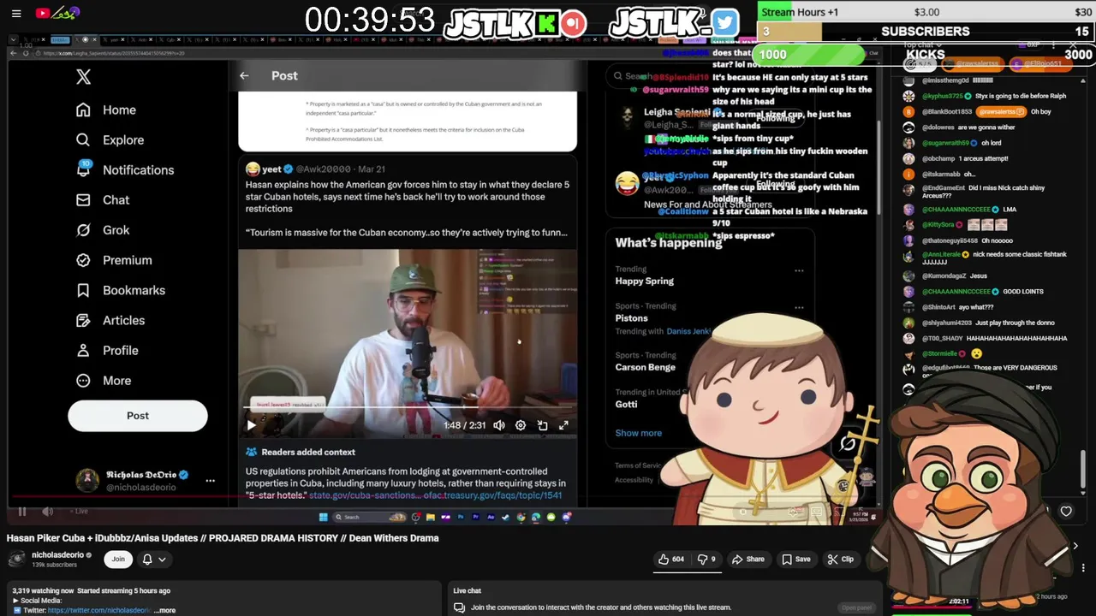Open picture-in-picture for the tweet video
The height and width of the screenshot is (616, 1096).
pyautogui.click(x=542, y=425)
